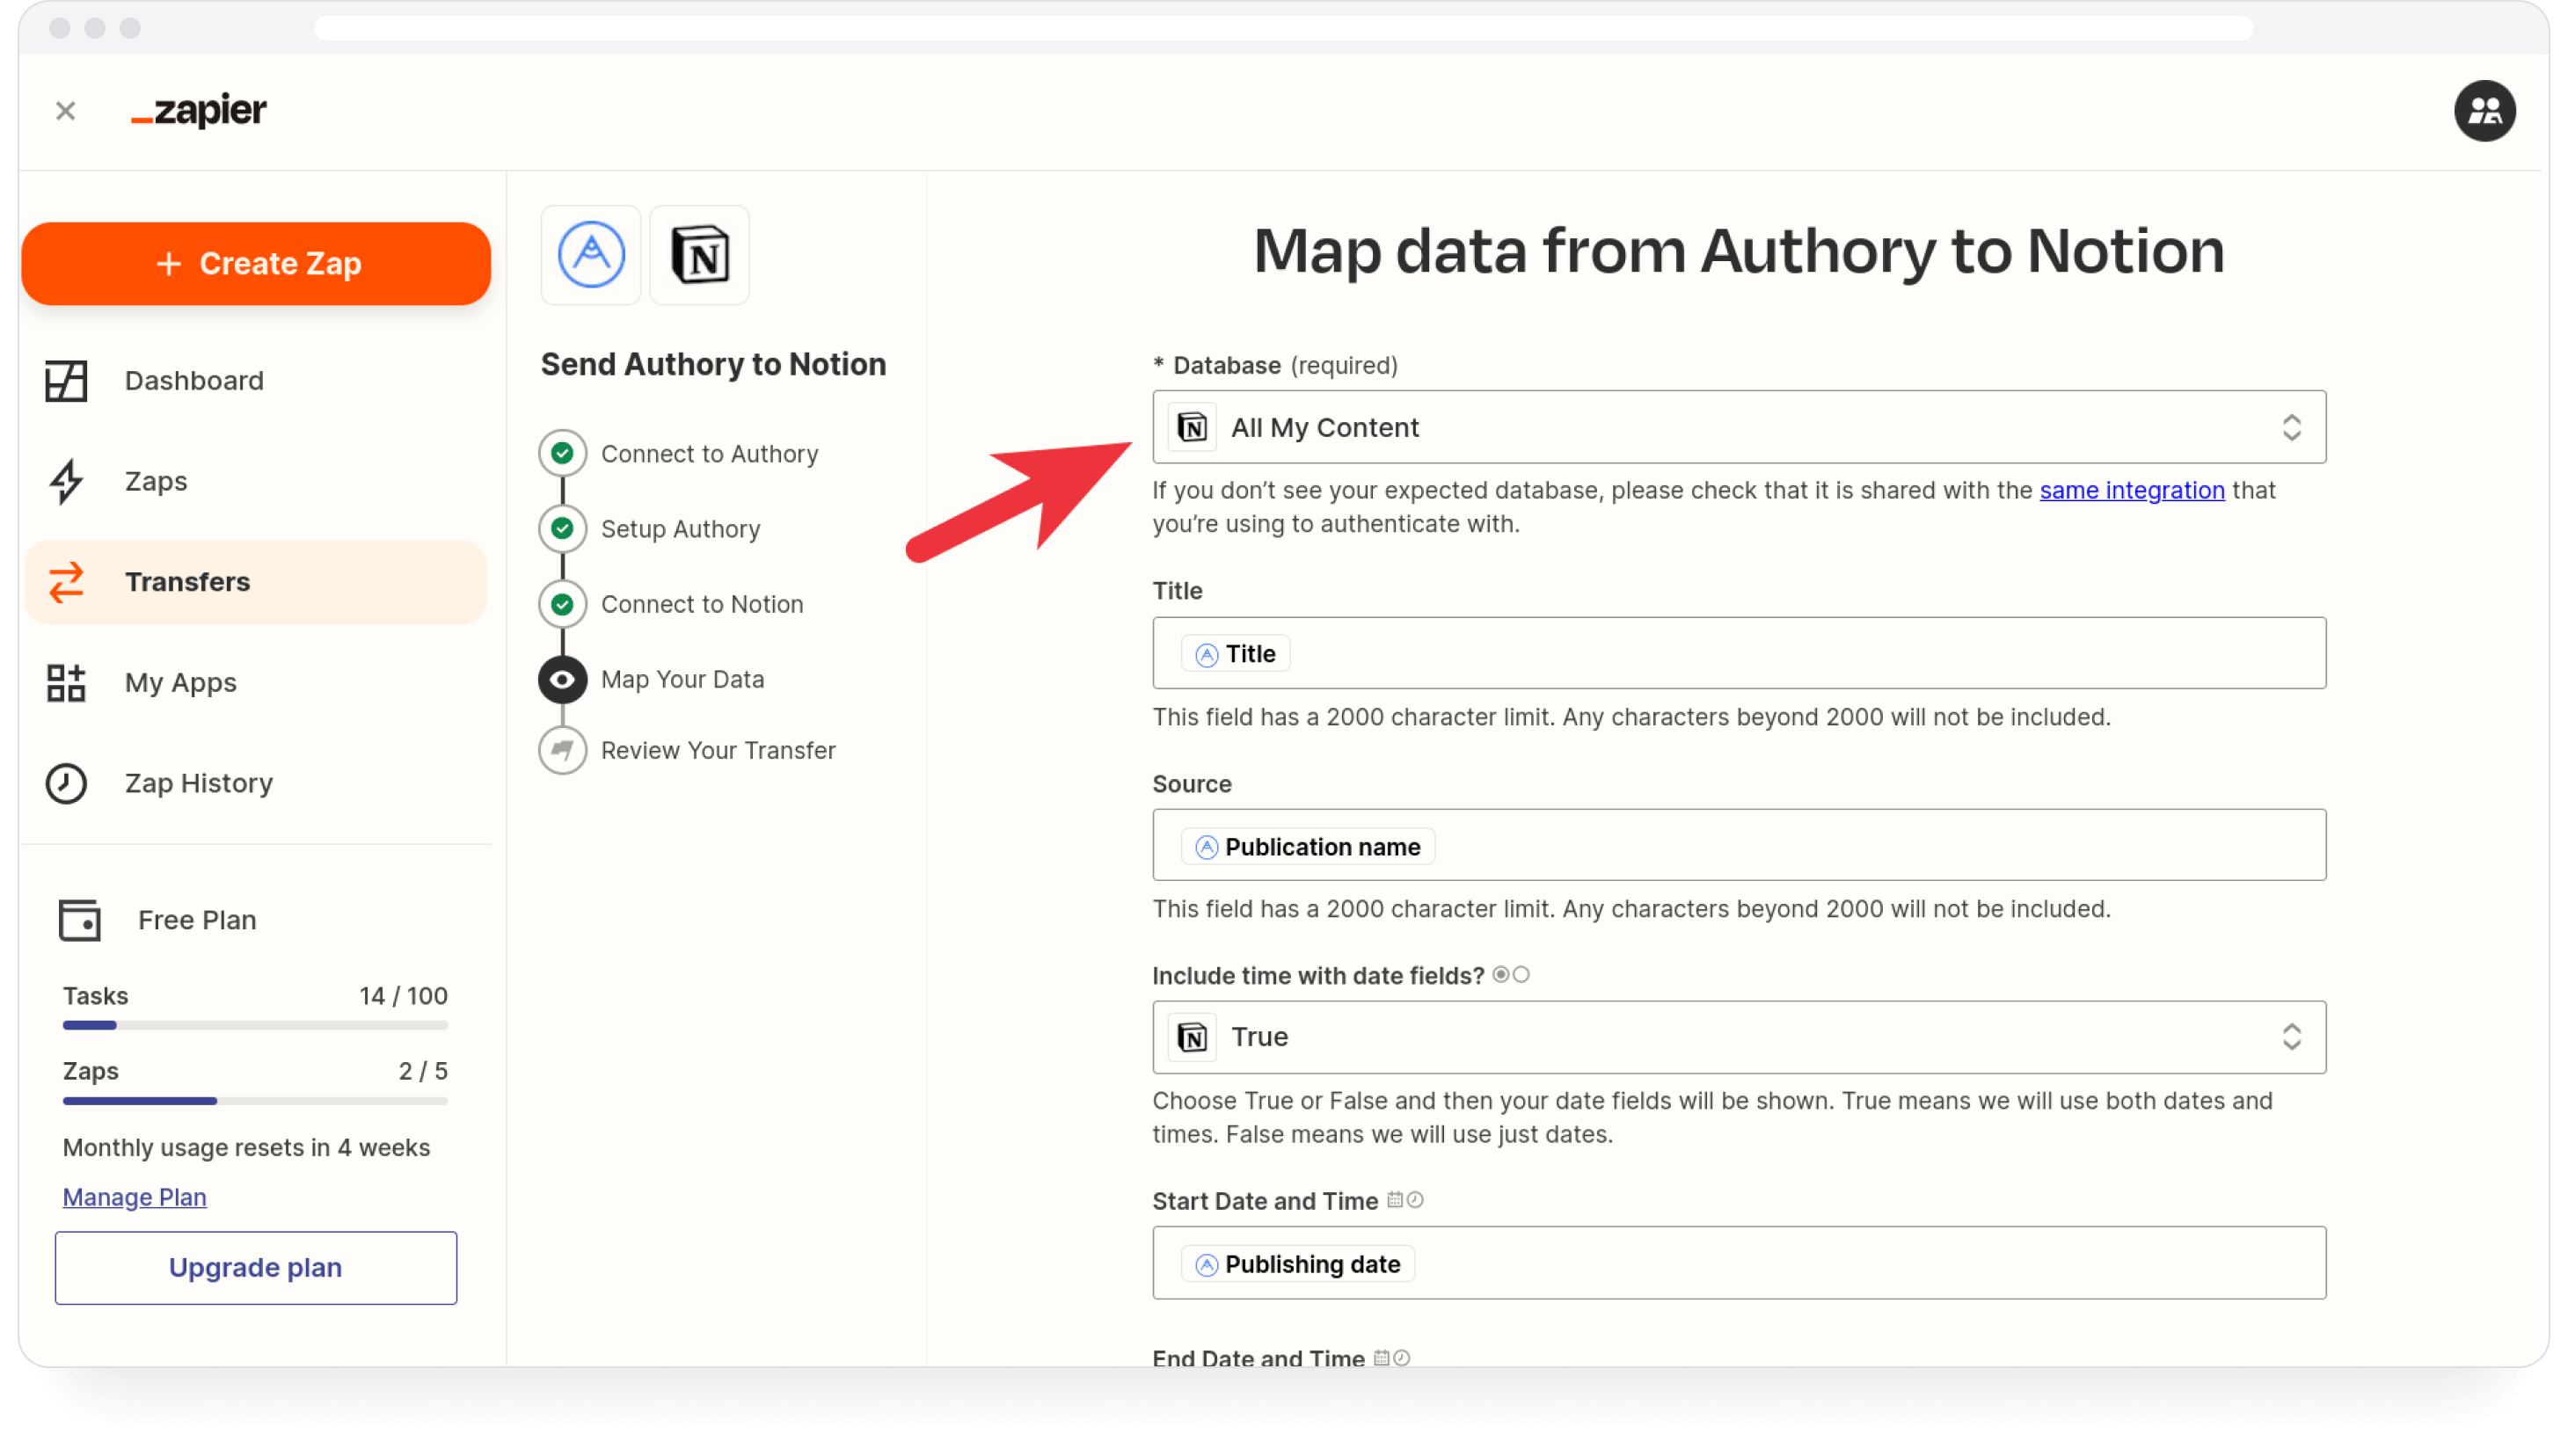Click the Upgrade plan button
The height and width of the screenshot is (1456, 2568).
tap(256, 1268)
